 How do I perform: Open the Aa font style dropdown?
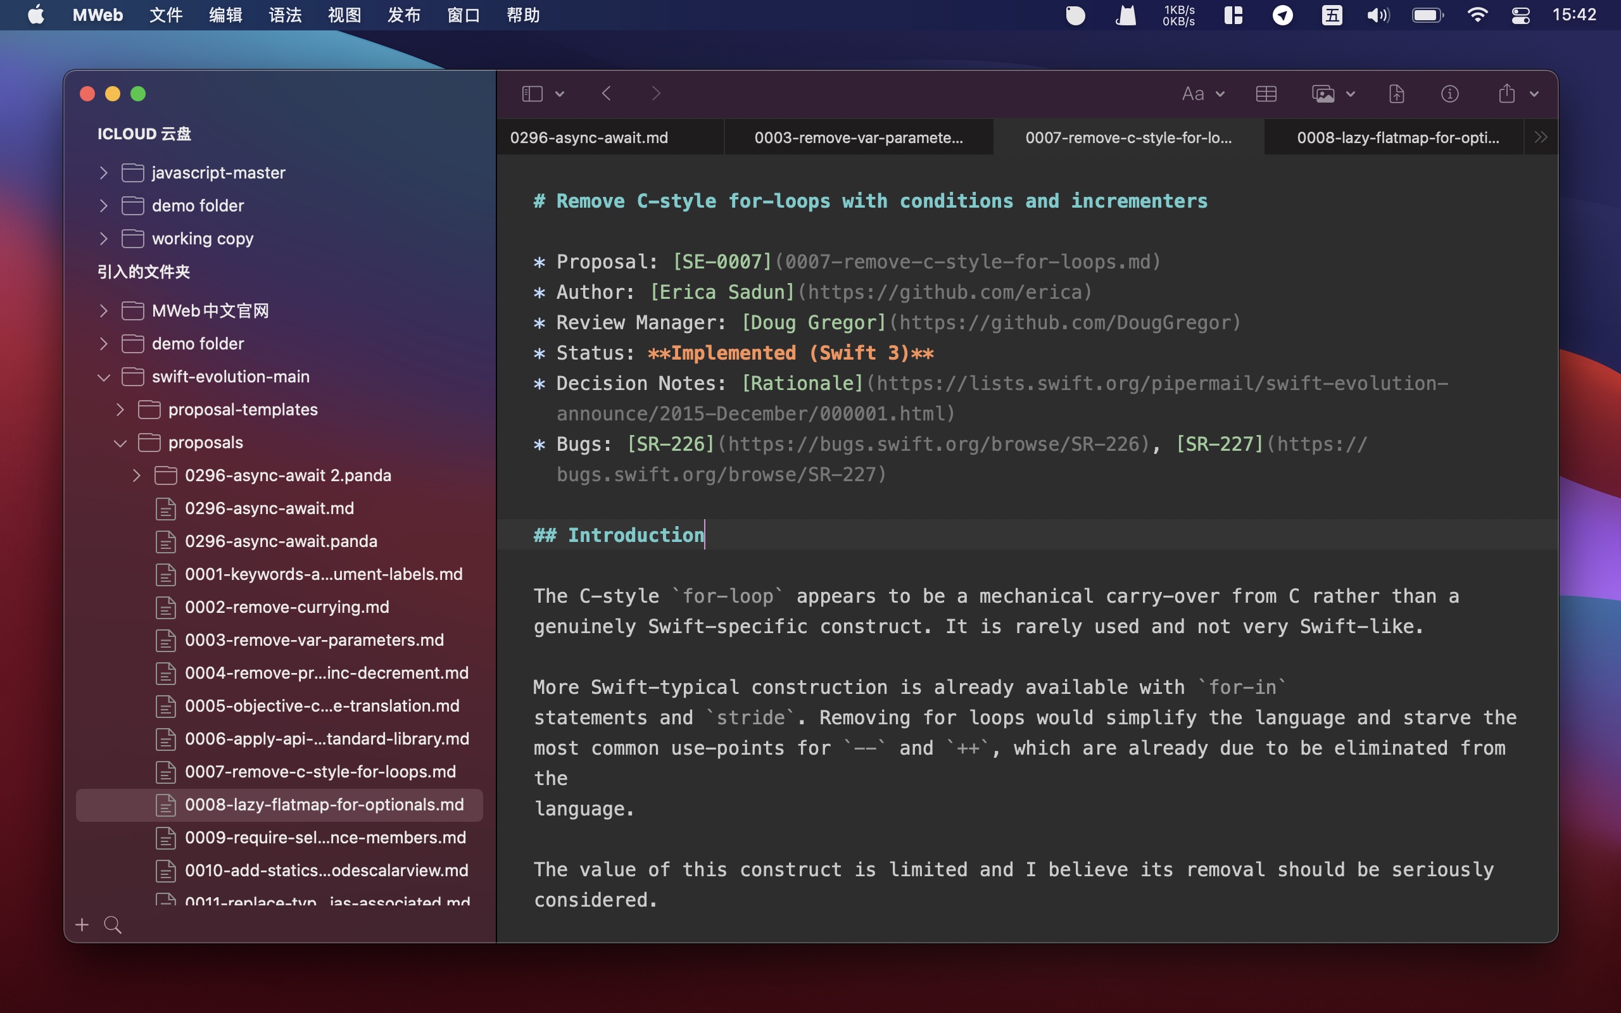pos(1202,94)
